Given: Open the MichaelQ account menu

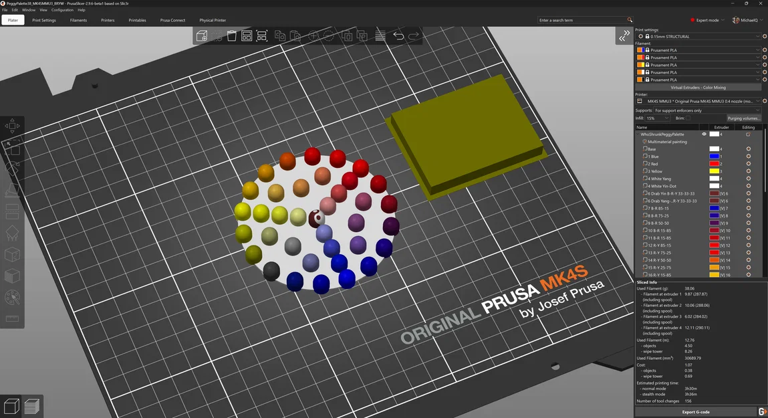Looking at the screenshot, I should coord(748,20).
